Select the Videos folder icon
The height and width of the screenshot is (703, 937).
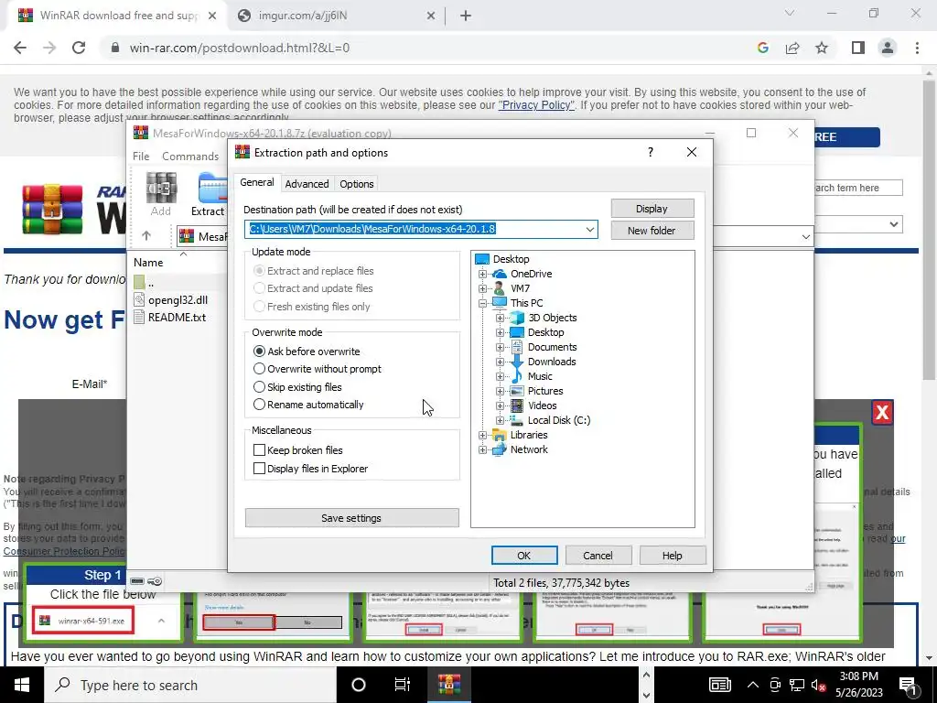click(517, 406)
